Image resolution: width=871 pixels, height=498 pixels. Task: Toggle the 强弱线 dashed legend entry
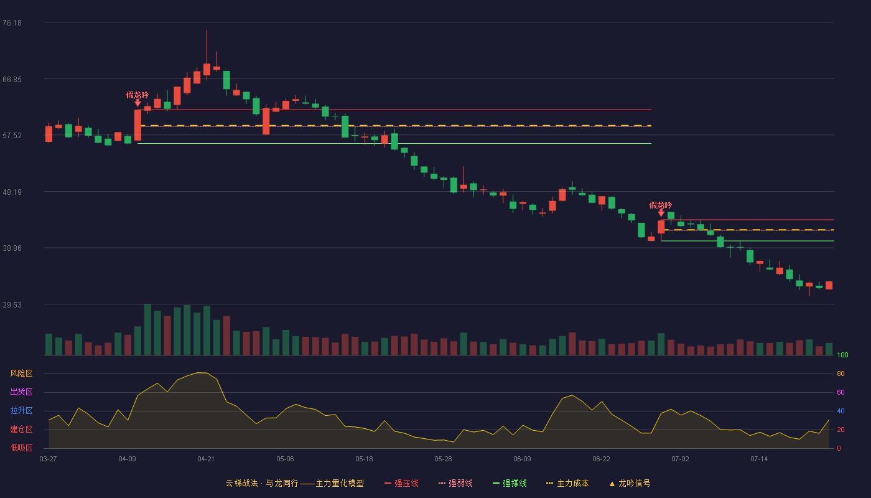coord(455,483)
